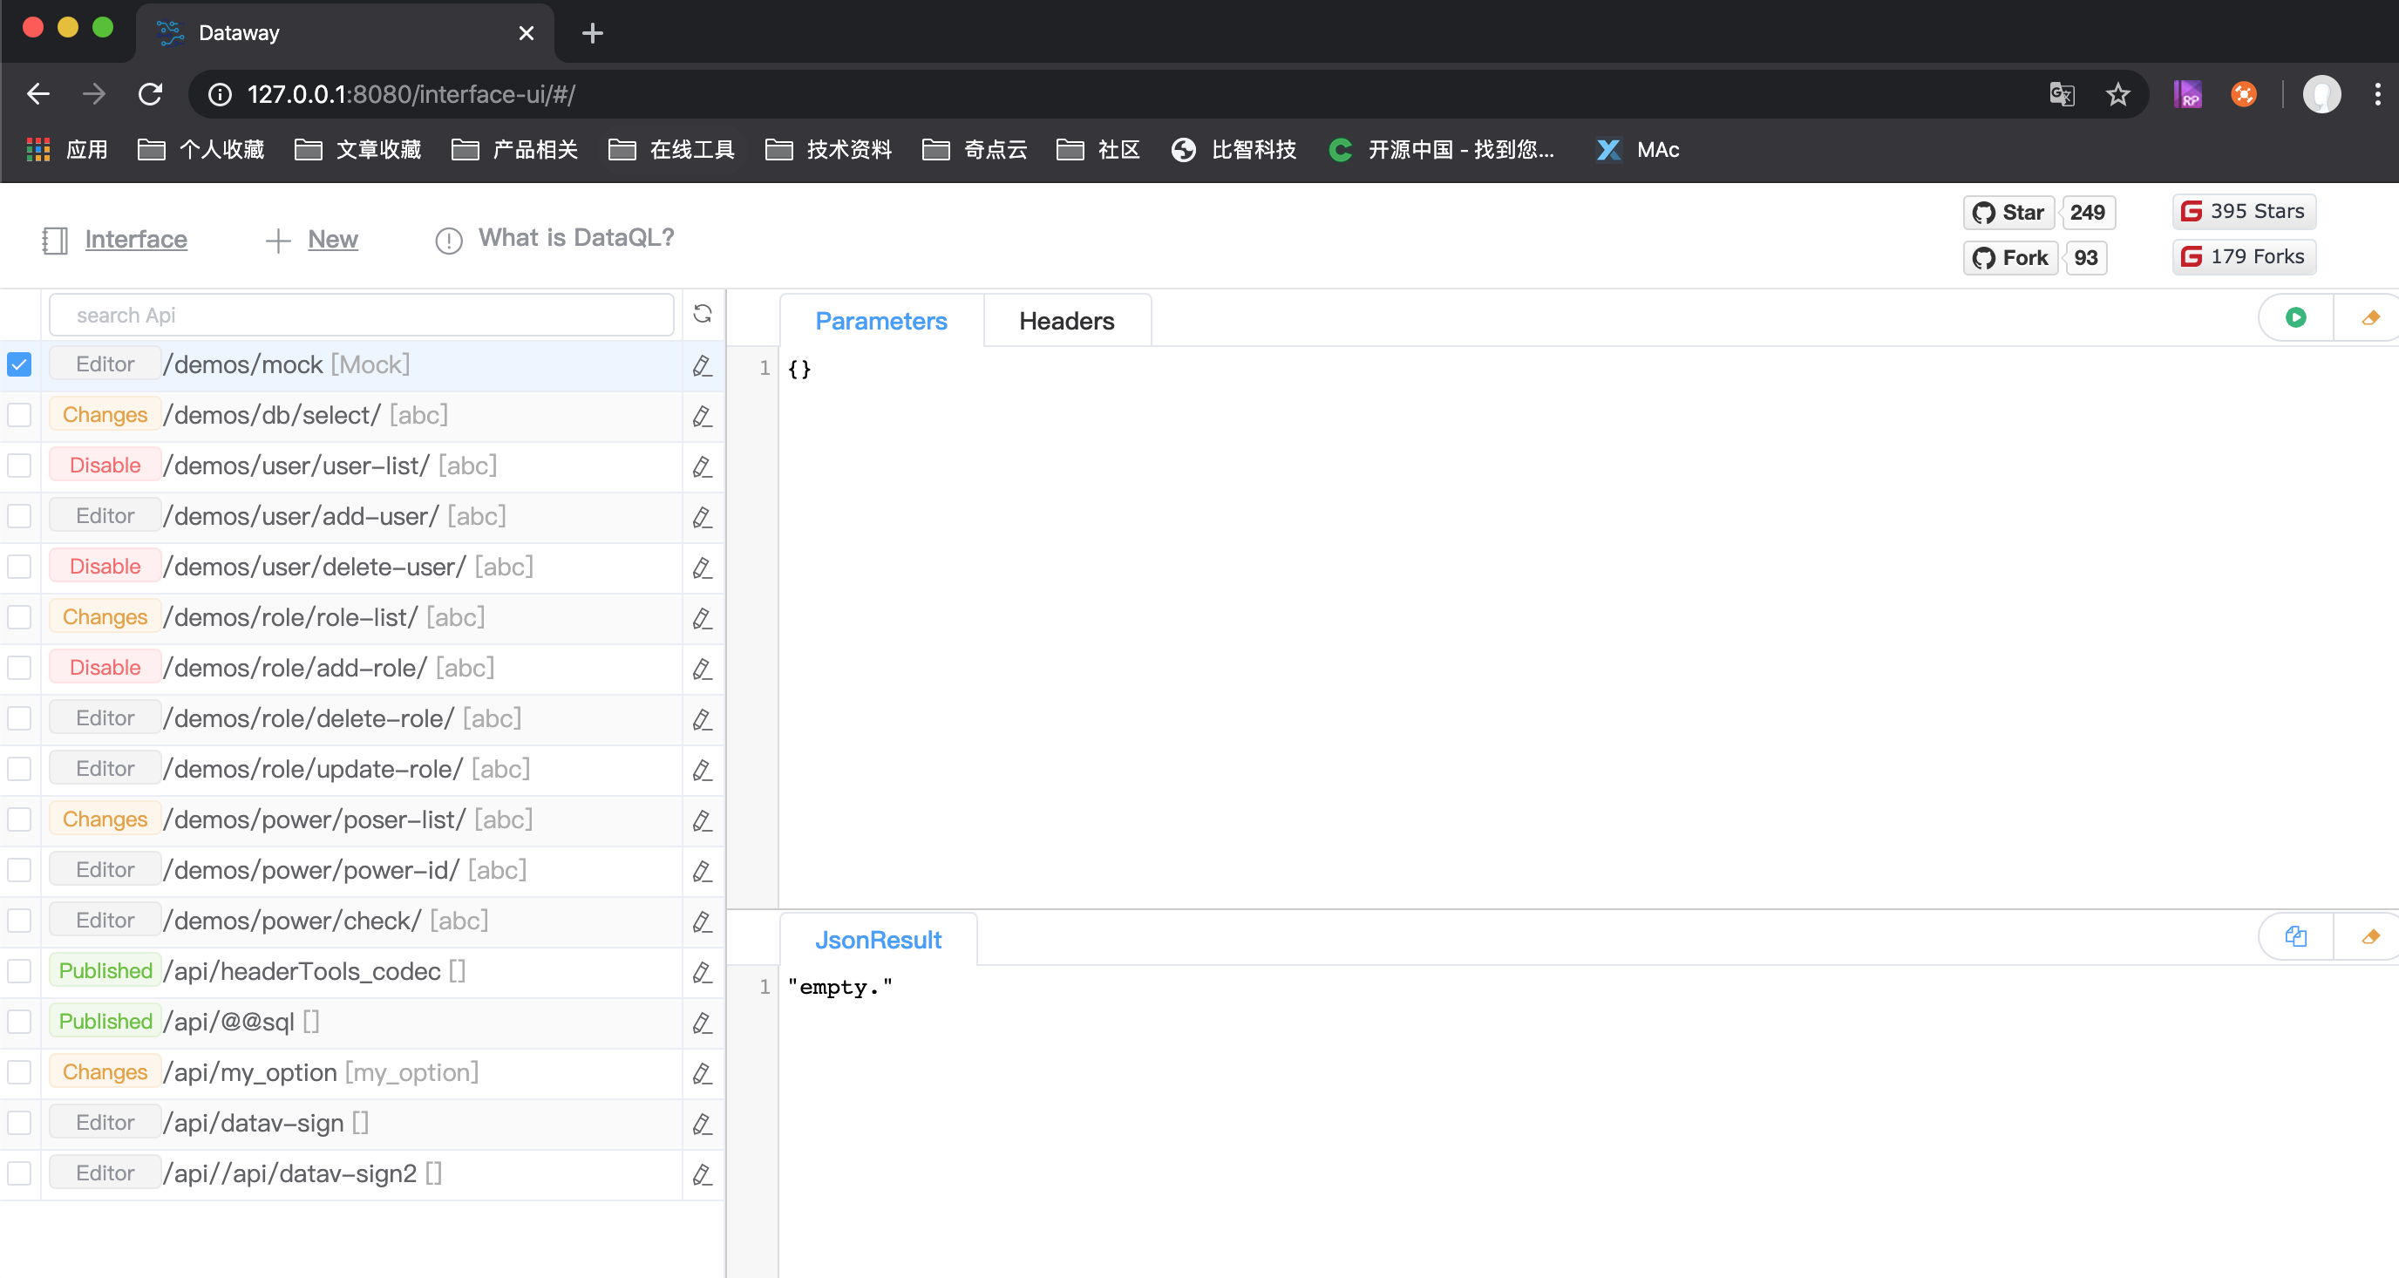The width and height of the screenshot is (2399, 1278).
Task: Switch to the Headers tab
Action: (1066, 321)
